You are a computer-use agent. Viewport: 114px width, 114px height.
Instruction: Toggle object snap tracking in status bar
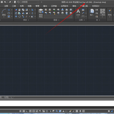coord(37,111)
